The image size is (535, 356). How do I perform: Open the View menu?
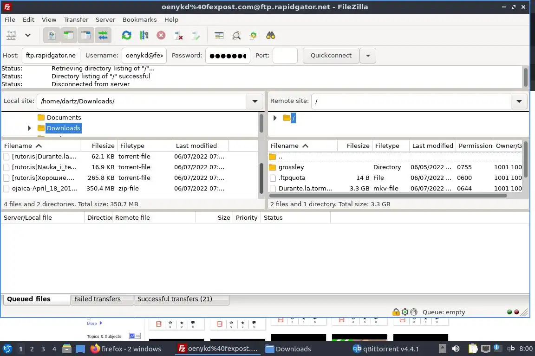tap(49, 19)
